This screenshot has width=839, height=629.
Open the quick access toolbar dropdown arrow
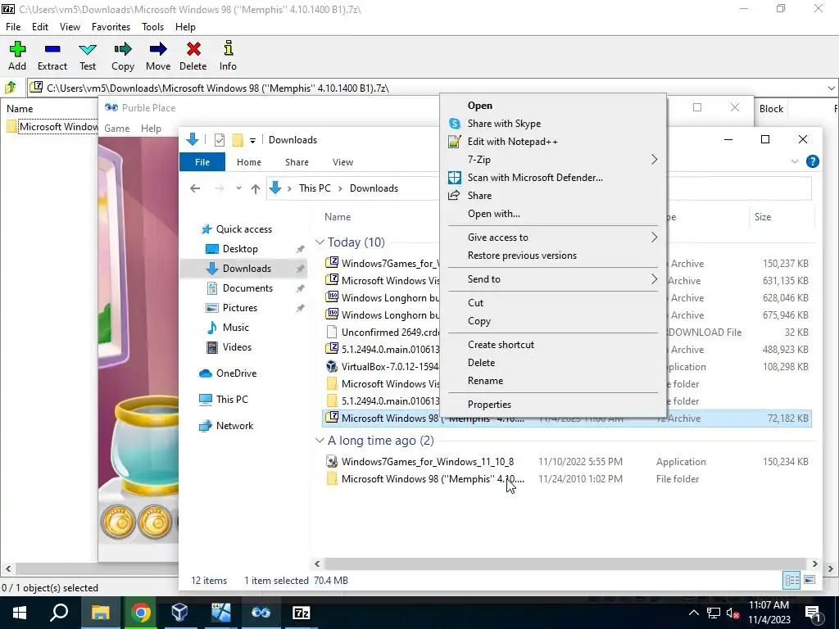tap(252, 140)
